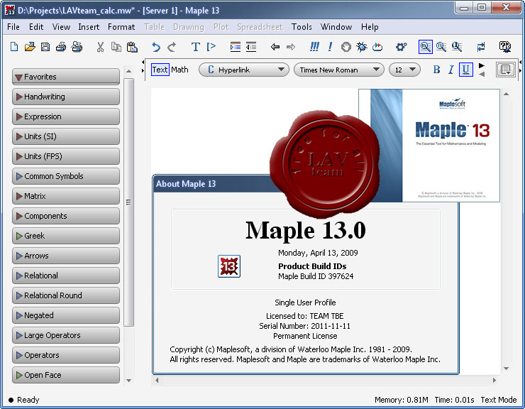Expand the Components palette
Viewport: 525px width, 409px height.
pos(65,216)
